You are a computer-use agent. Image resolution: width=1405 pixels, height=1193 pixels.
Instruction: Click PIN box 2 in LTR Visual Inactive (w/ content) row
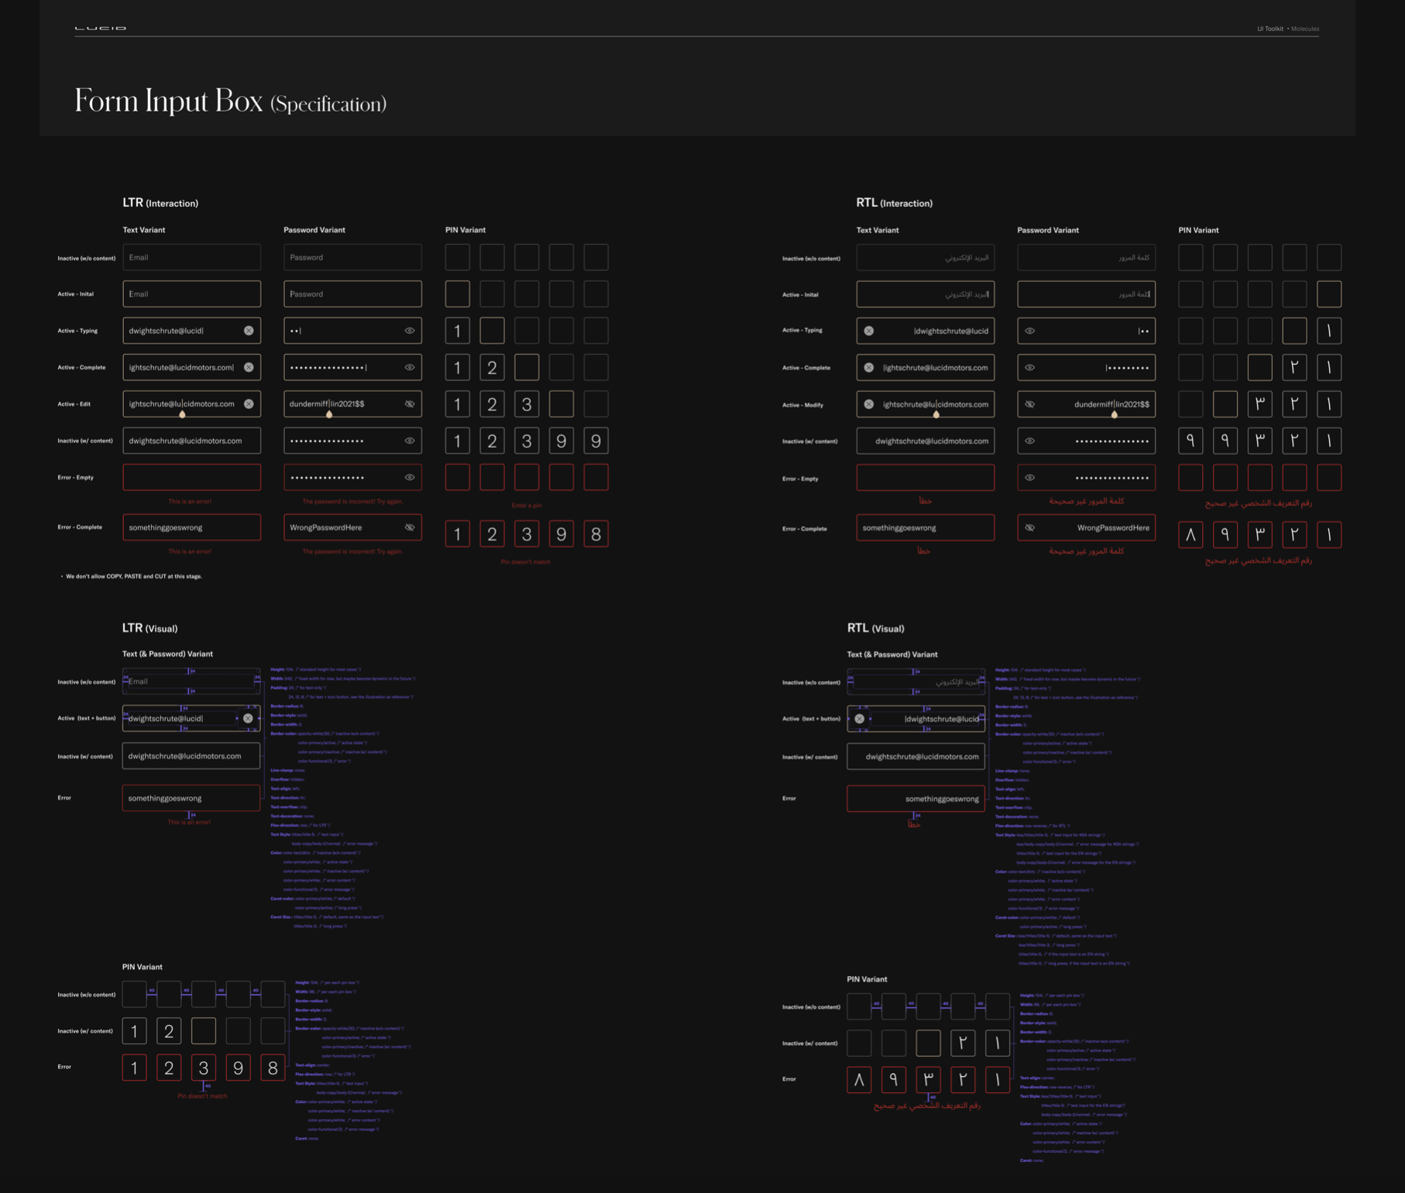tap(169, 1031)
